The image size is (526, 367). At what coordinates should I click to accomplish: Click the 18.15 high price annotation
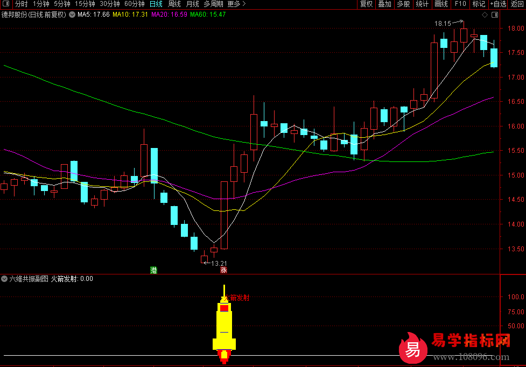tap(443, 24)
